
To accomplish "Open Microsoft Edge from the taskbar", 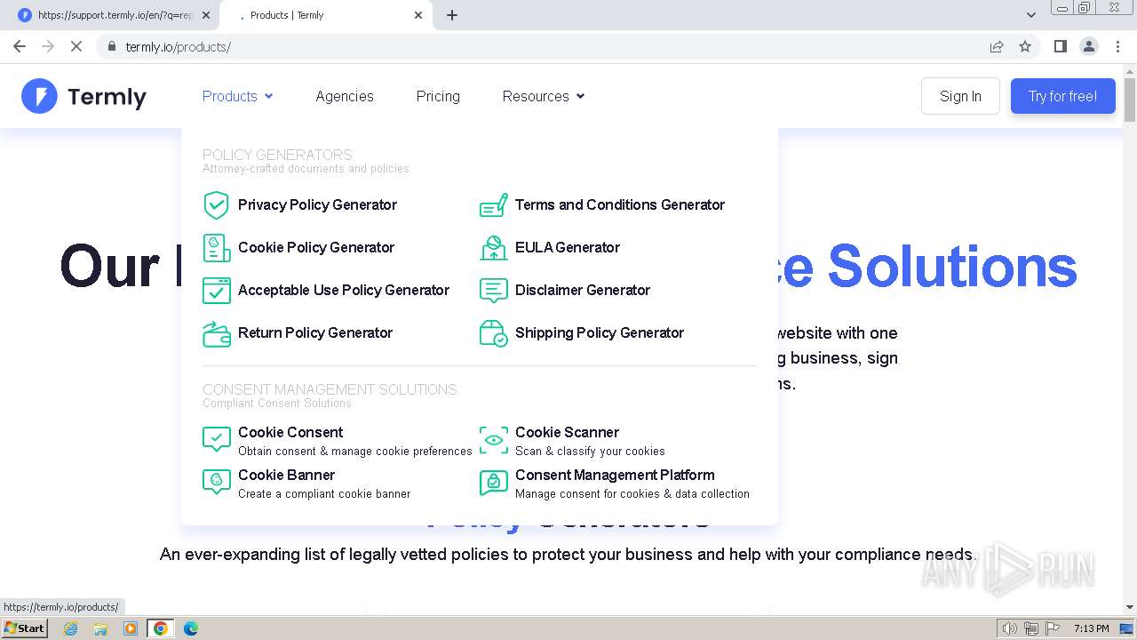I will tap(191, 628).
